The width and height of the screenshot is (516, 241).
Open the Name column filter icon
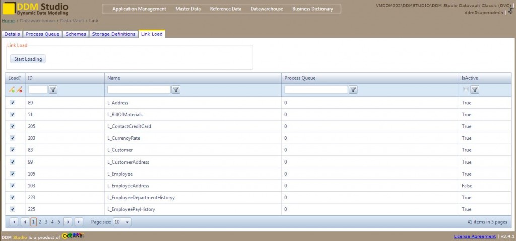coord(176,90)
